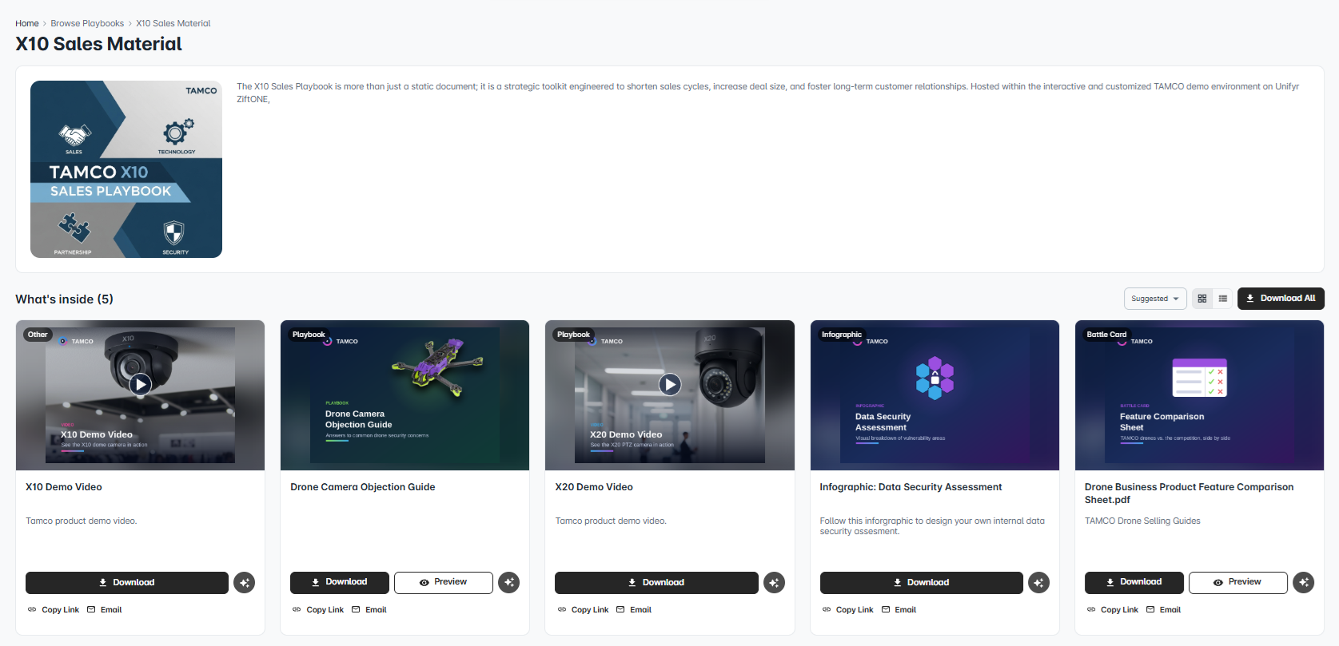
Task: Email the X20 Demo Video
Action: pos(634,610)
